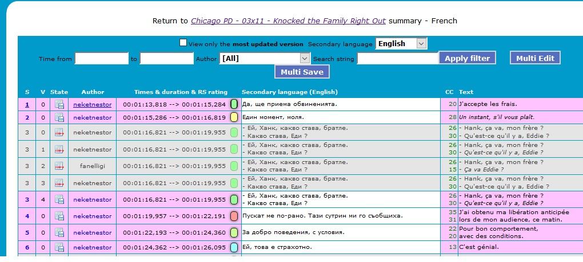Open the Chicago PD 03x11 episode link
The image size is (583, 262).
[x=288, y=21]
